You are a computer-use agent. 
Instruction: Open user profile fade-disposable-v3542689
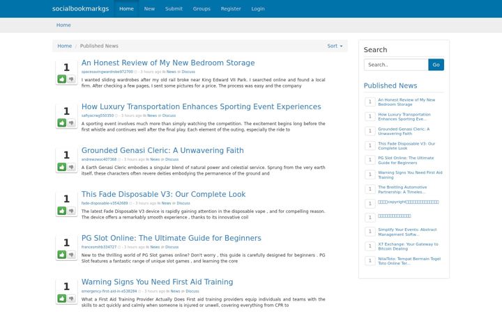click(105, 203)
